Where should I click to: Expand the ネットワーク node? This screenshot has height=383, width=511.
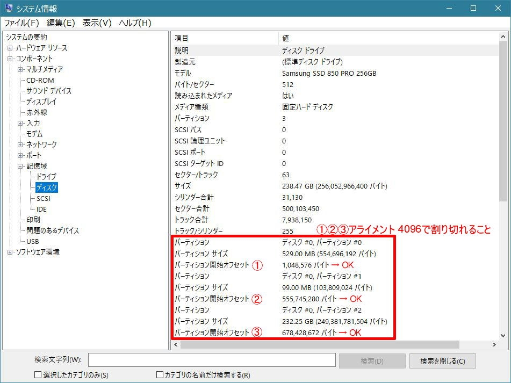[x=20, y=144]
